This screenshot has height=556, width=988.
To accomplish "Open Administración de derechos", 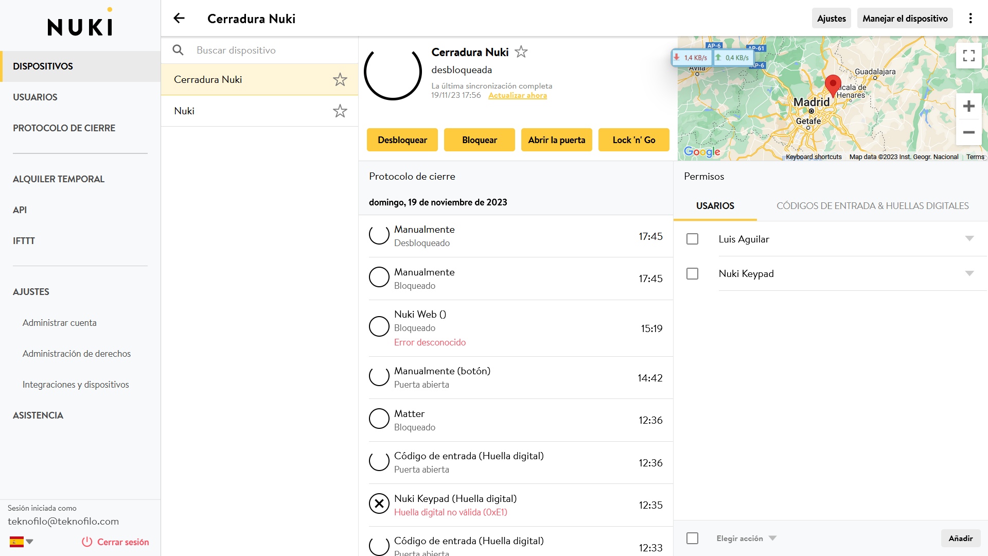I will click(80, 354).
